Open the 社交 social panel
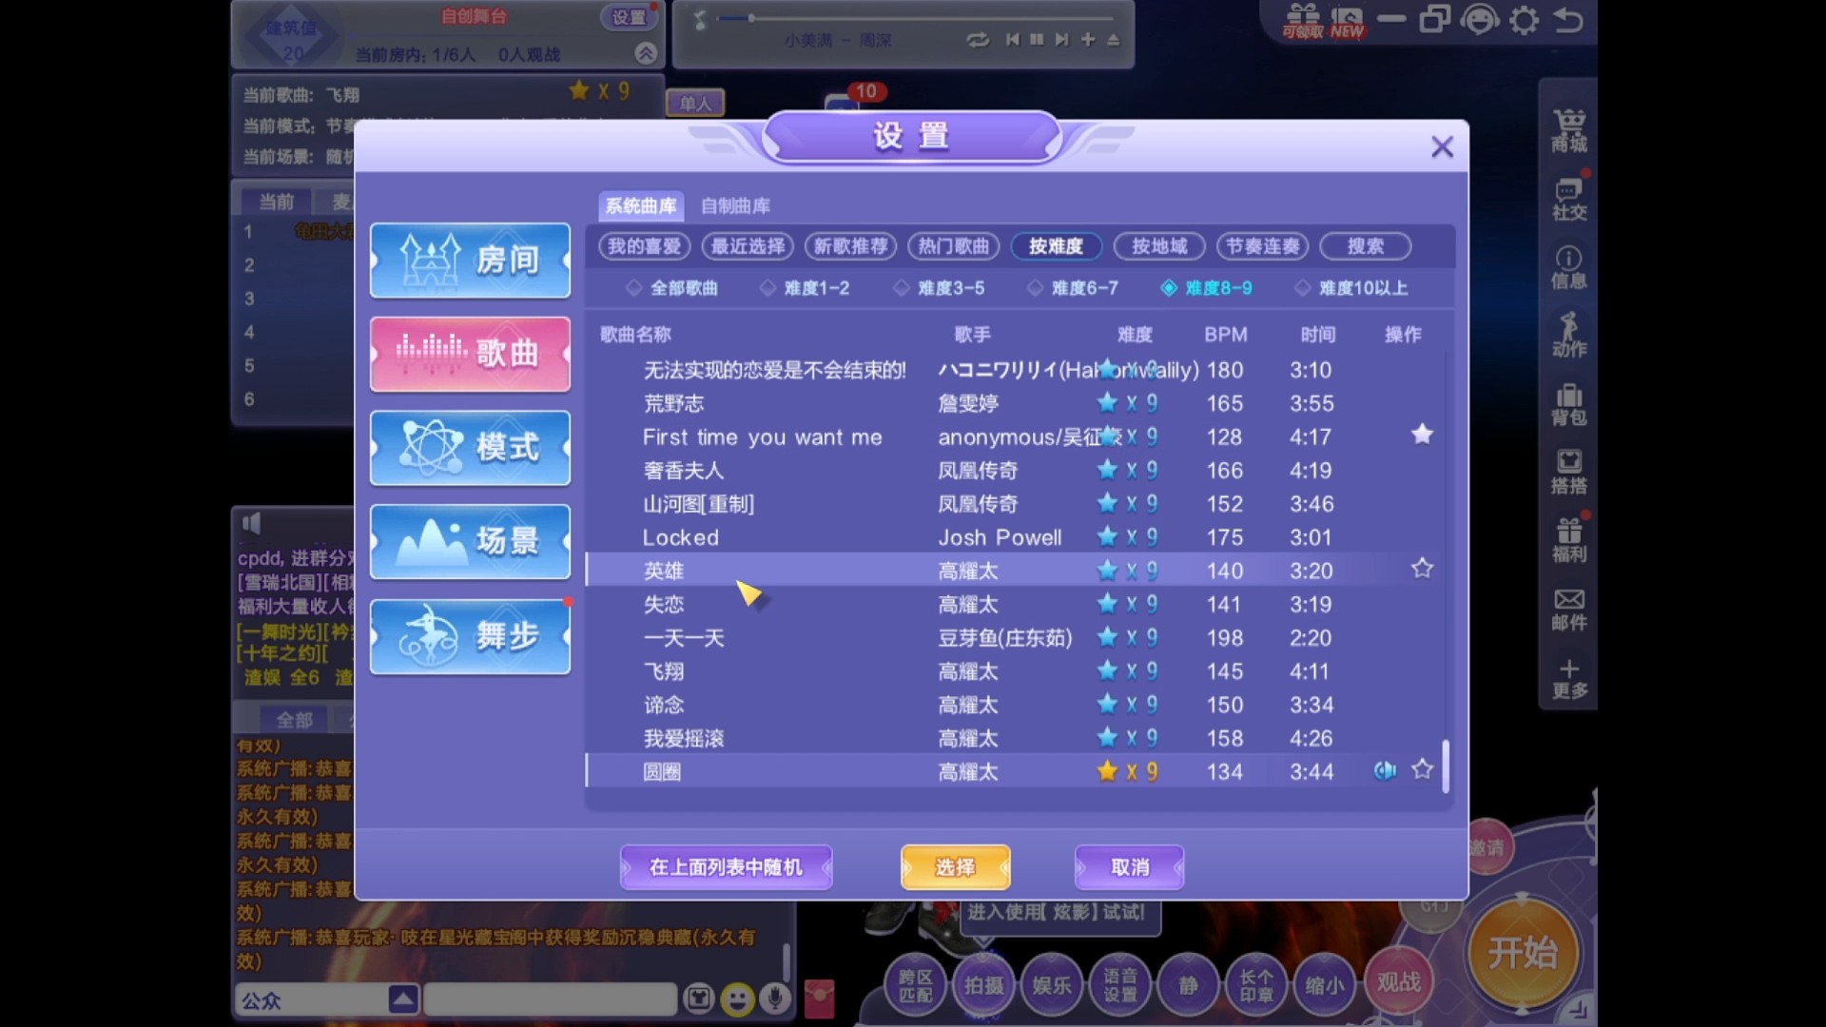Screen dimensions: 1826x1027 click(x=1568, y=197)
